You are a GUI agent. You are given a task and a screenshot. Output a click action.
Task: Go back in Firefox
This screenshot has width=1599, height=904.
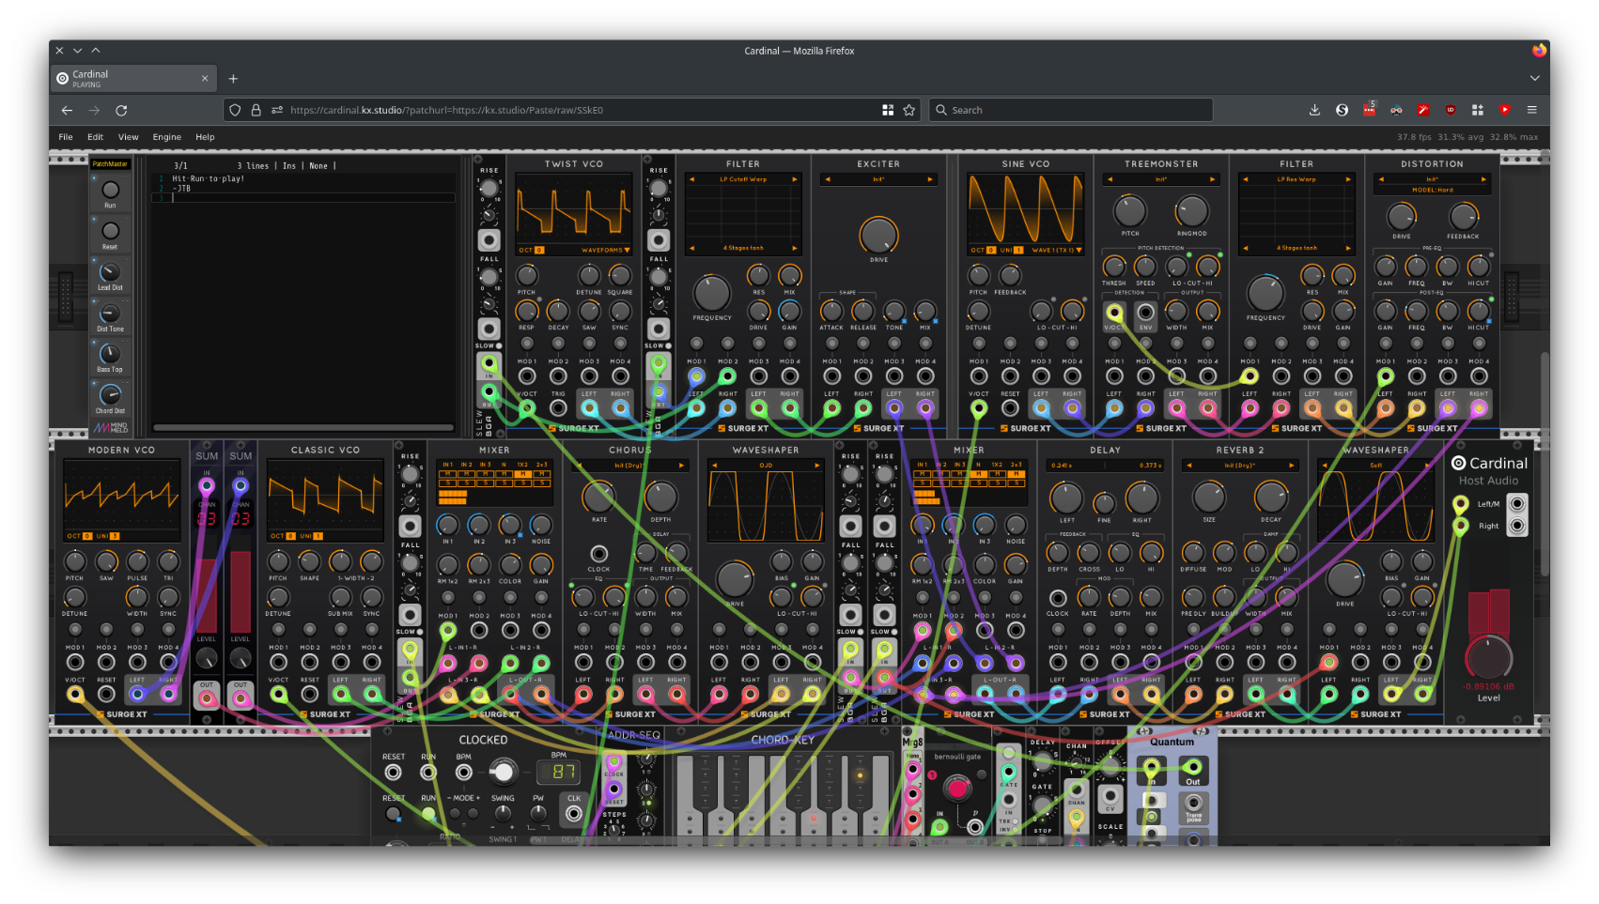(67, 110)
